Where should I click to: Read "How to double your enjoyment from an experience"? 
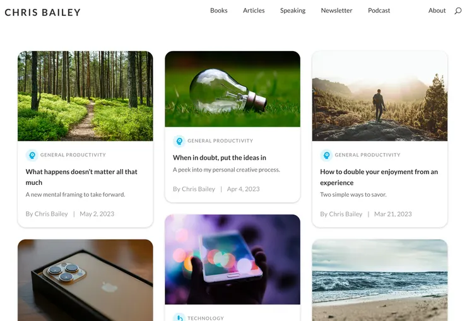(379, 177)
